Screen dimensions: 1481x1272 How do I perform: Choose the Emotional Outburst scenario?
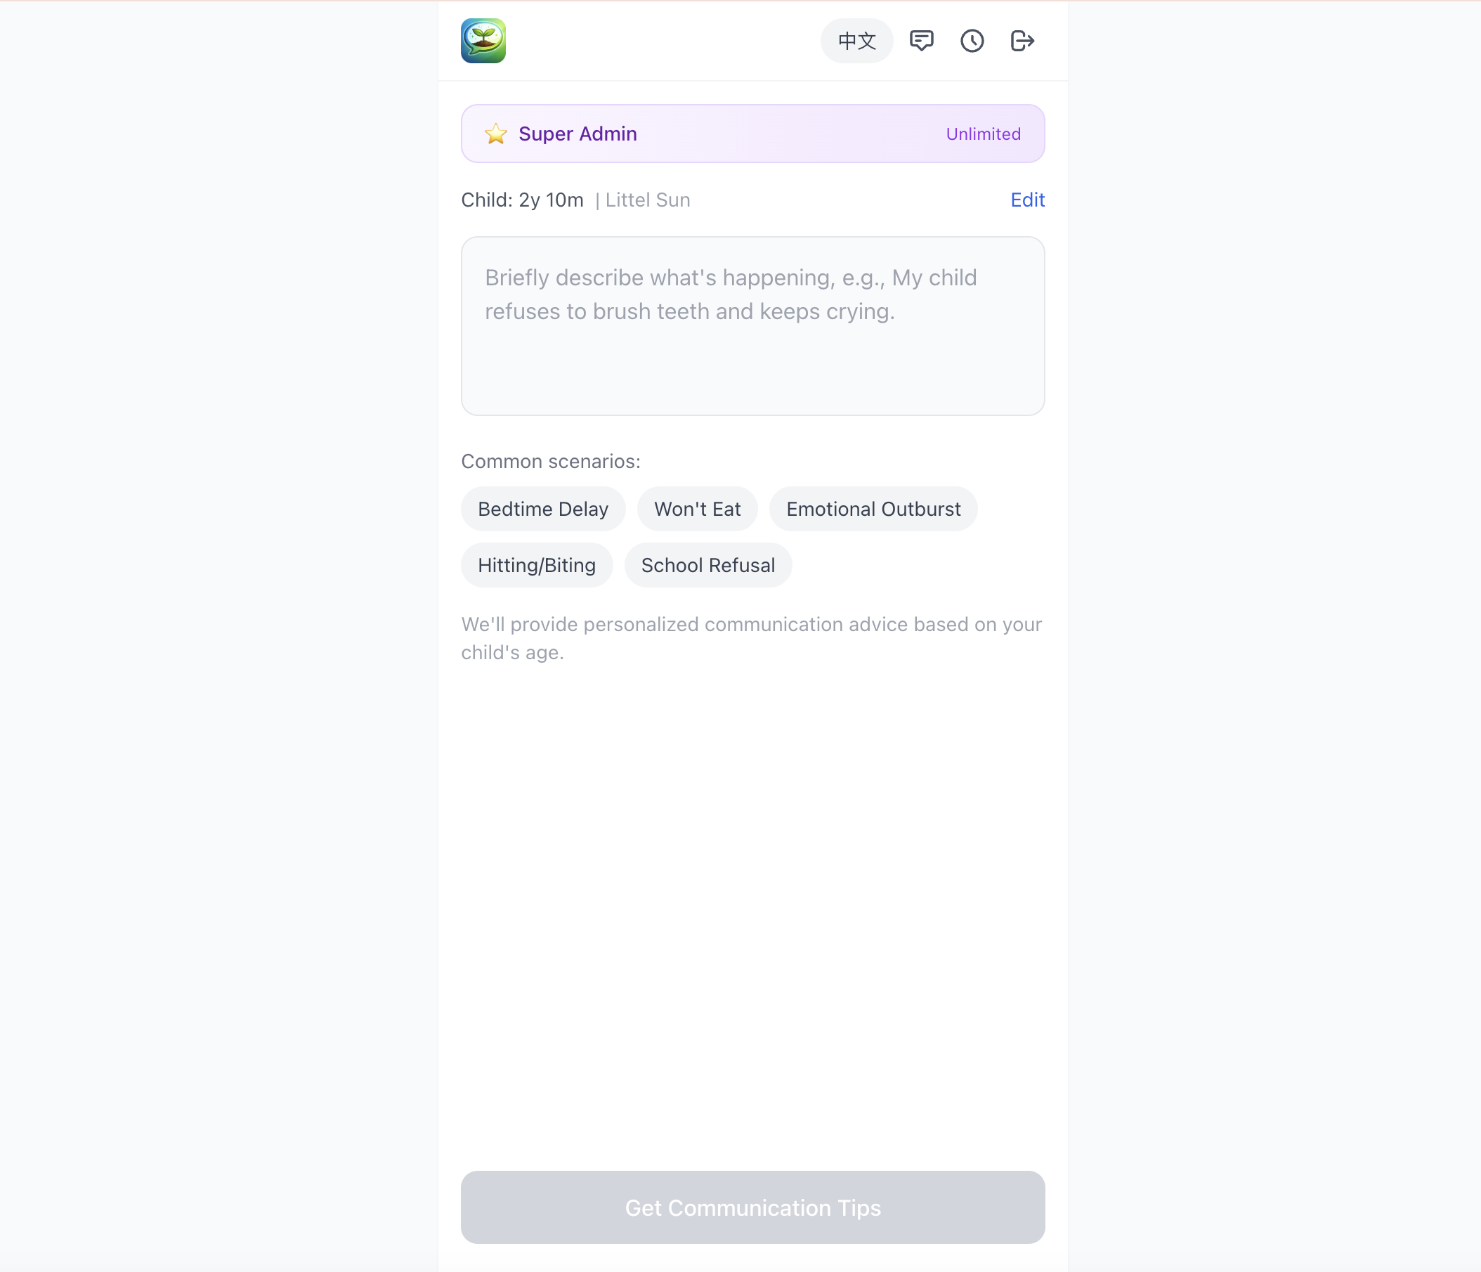(873, 508)
